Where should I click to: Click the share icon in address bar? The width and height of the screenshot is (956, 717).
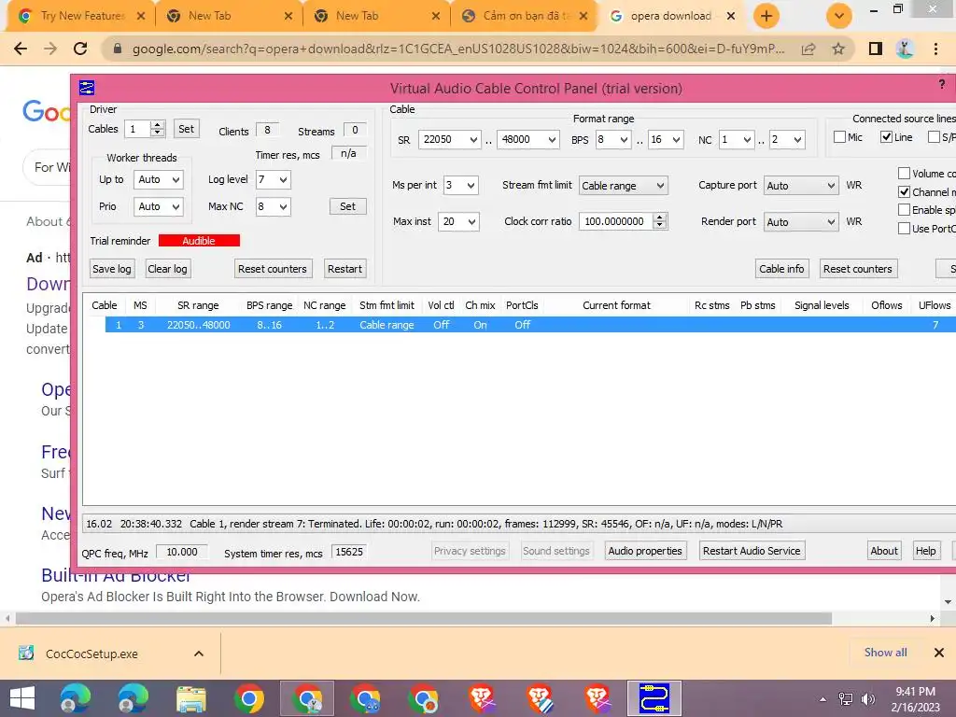point(808,49)
